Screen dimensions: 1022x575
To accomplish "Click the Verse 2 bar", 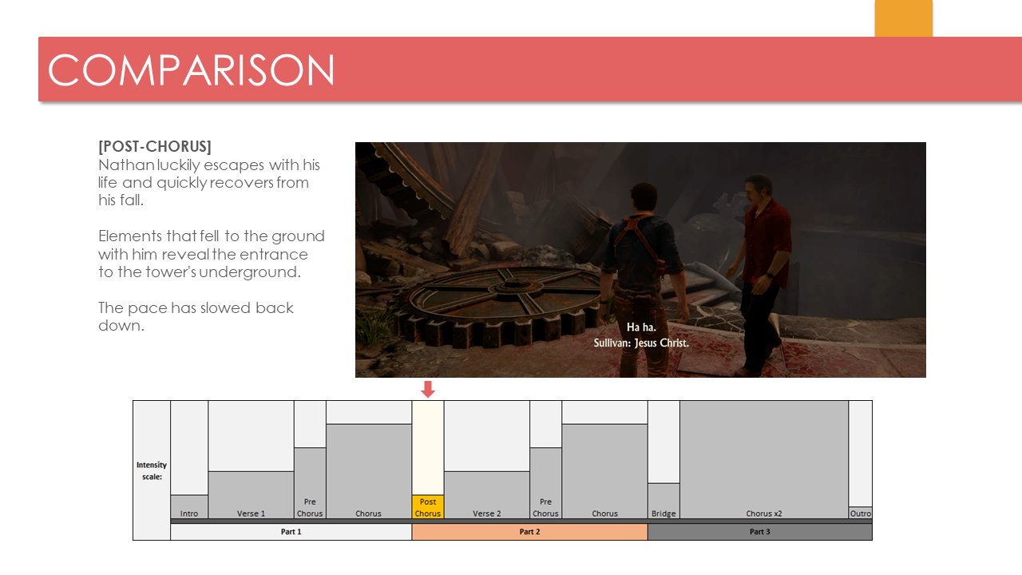I will pyautogui.click(x=486, y=495).
